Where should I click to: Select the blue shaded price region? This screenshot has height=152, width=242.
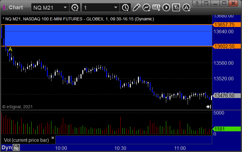point(108,35)
